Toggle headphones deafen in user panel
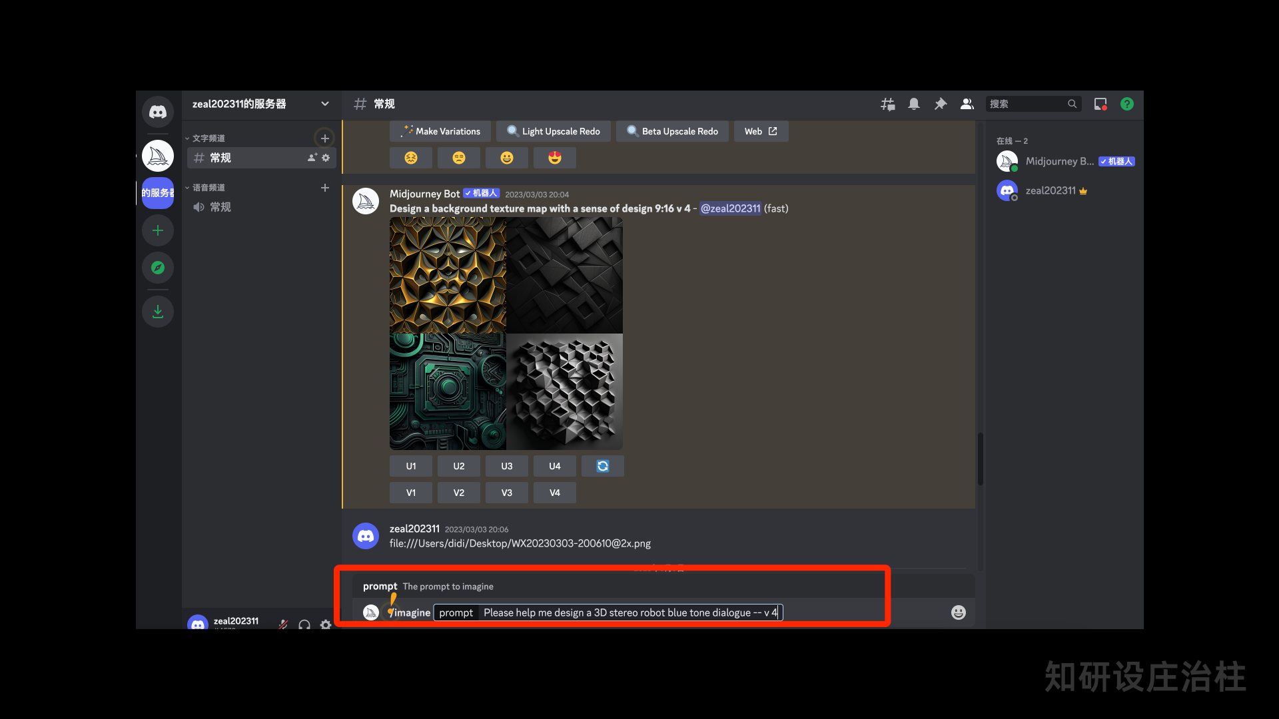Viewport: 1279px width, 719px height. (304, 624)
